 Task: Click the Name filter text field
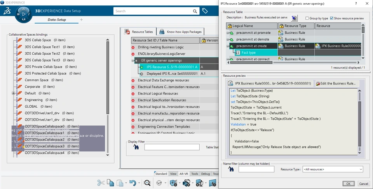(256, 169)
